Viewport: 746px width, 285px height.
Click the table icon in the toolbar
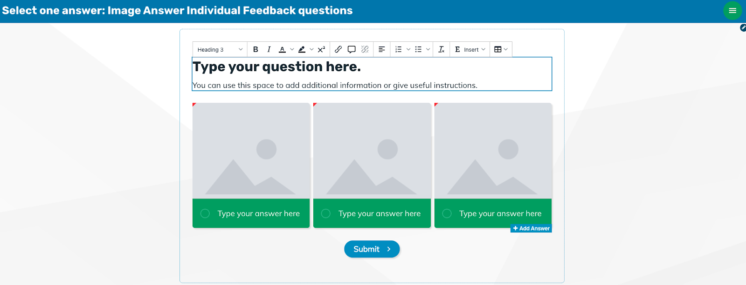pyautogui.click(x=497, y=49)
